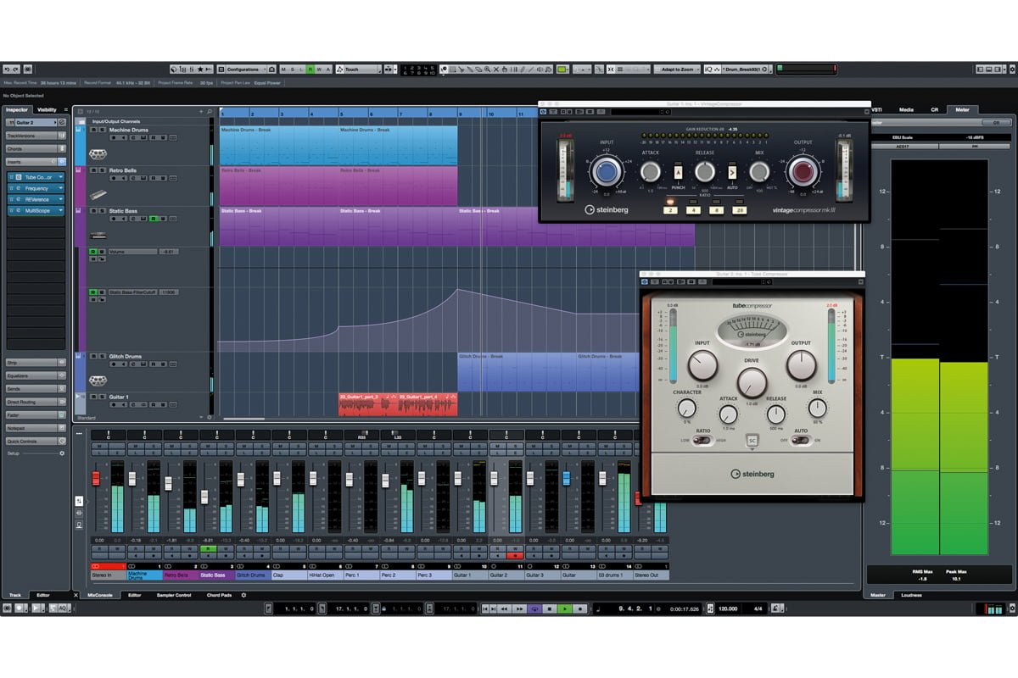Click the transport Record button
The width and height of the screenshot is (1018, 678).
[579, 609]
